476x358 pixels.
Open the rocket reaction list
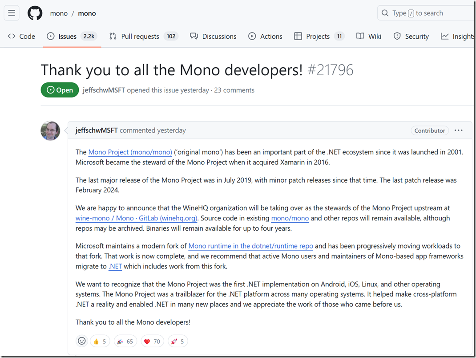click(x=177, y=341)
